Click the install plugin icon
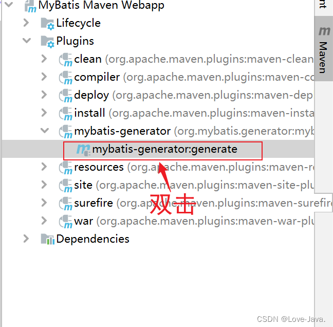This screenshot has height=327, width=333. (66, 114)
